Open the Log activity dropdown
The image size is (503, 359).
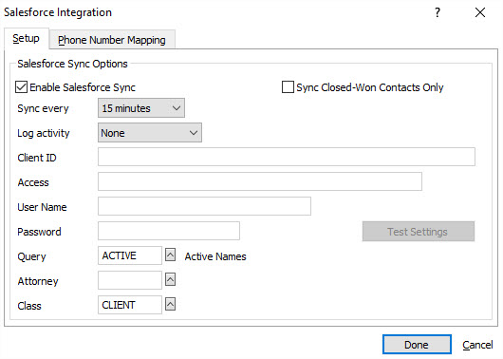pos(150,133)
